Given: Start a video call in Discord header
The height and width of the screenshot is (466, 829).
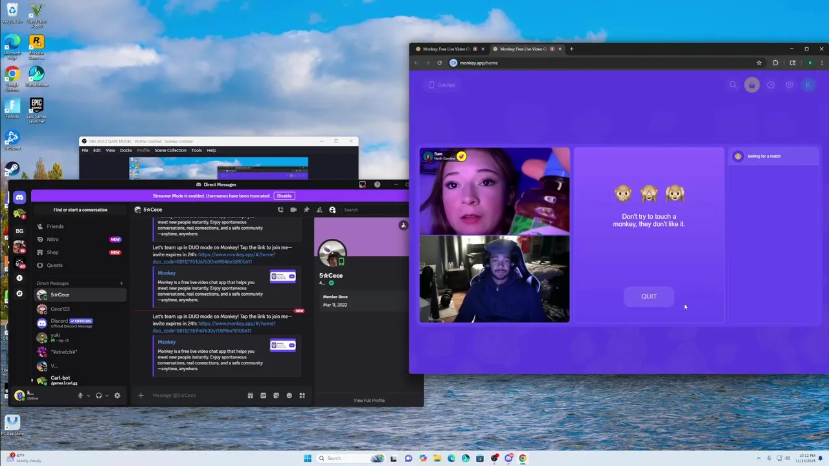Looking at the screenshot, I should click(x=293, y=210).
